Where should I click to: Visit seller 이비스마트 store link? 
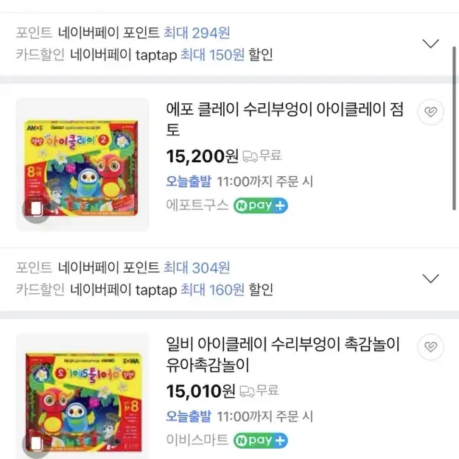tap(197, 440)
